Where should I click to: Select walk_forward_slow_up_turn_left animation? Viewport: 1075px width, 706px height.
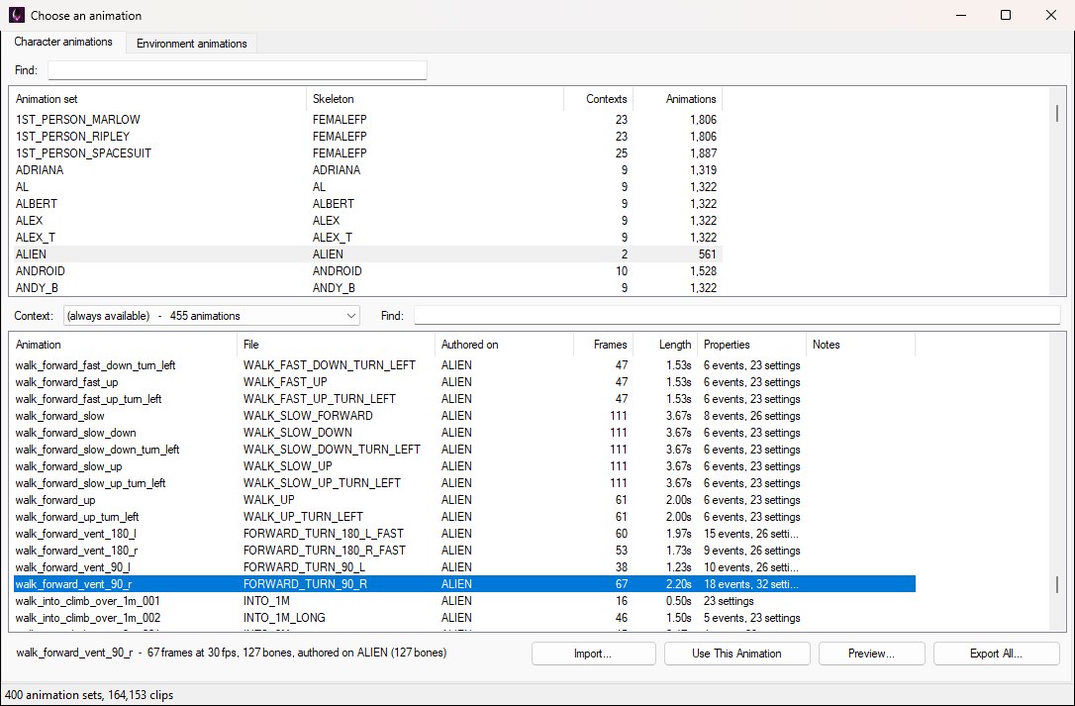464,483
